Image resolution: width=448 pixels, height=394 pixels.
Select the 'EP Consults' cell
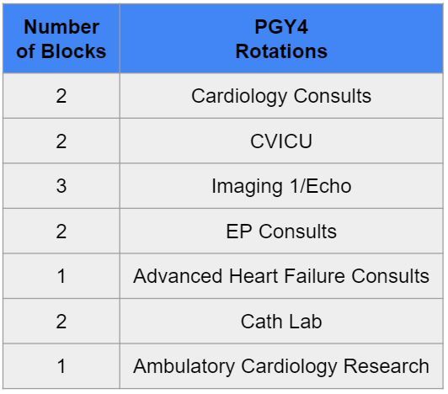tap(281, 231)
